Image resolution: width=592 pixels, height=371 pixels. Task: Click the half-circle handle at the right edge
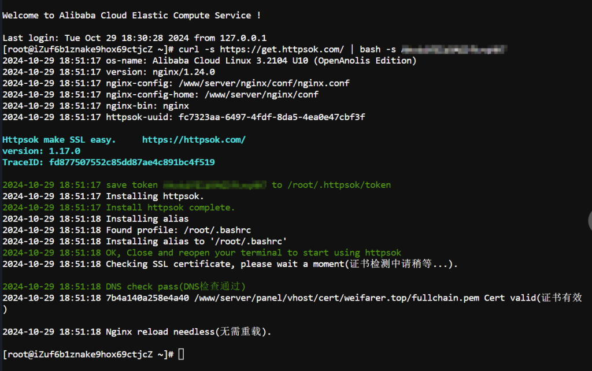click(x=590, y=221)
